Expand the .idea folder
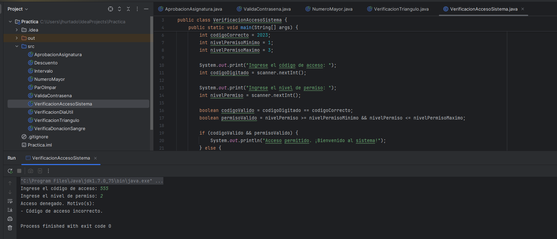This screenshot has height=239, width=557. [17, 30]
